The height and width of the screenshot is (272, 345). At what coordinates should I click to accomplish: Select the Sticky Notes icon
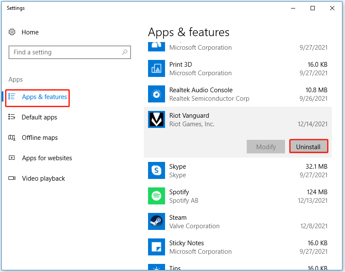pos(156,247)
